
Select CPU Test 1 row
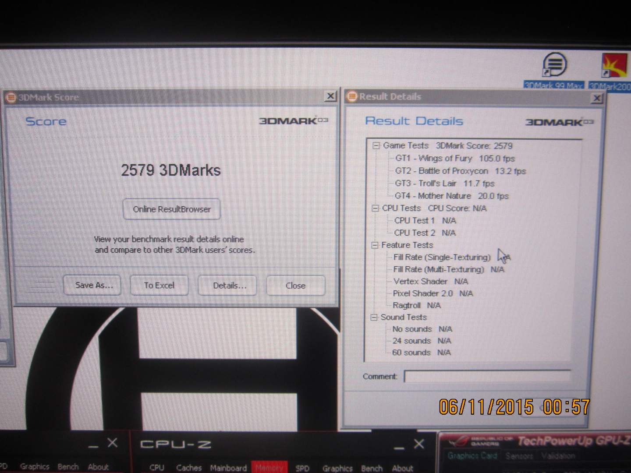[425, 220]
